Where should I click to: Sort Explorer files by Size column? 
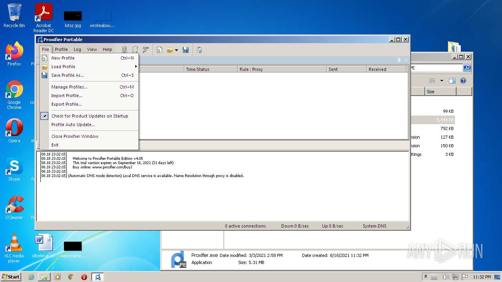440,92
